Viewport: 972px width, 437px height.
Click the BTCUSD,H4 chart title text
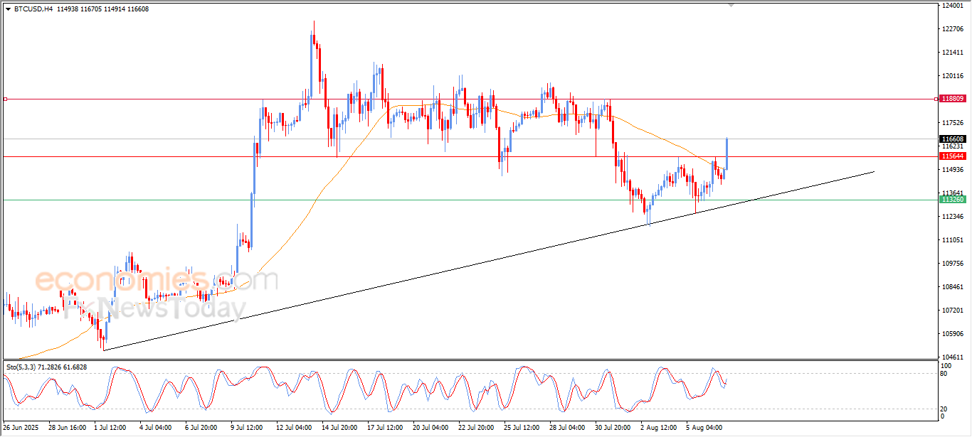pos(33,8)
